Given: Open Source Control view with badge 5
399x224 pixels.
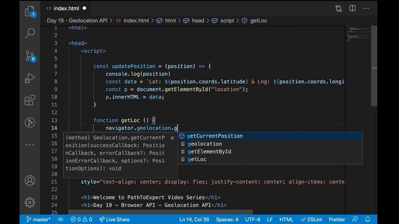Looking at the screenshot, I should [30, 56].
